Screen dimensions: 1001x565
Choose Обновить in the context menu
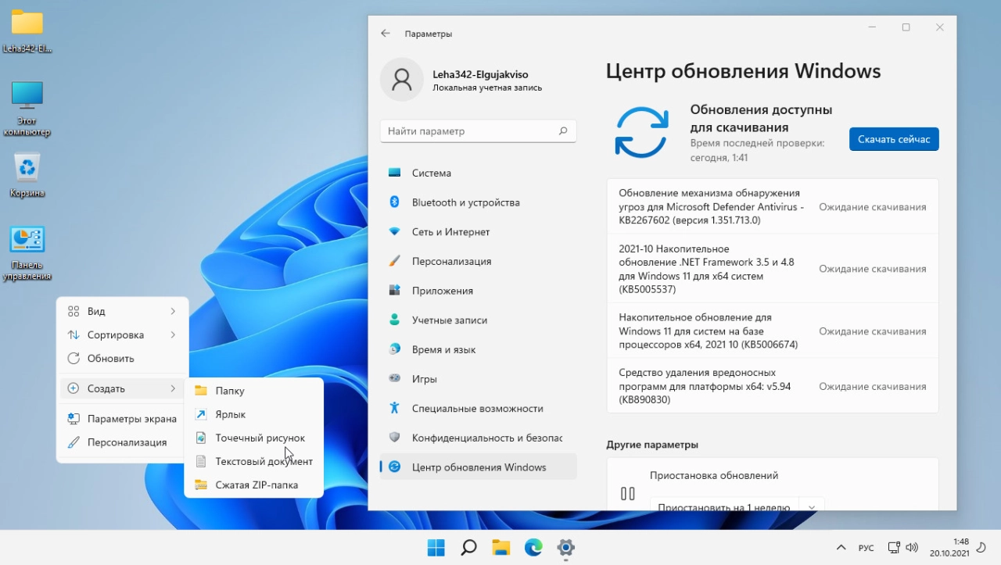point(123,358)
